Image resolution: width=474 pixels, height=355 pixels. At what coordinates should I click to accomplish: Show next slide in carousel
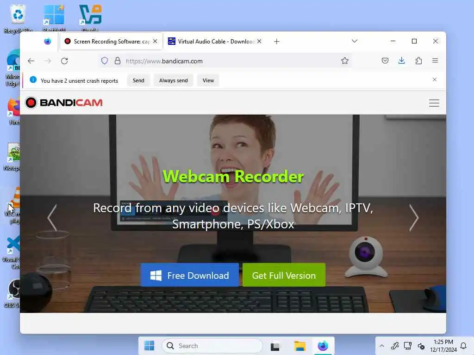414,218
